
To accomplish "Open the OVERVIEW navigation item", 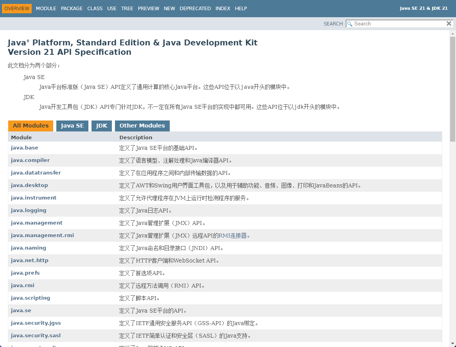I will pyautogui.click(x=17, y=9).
